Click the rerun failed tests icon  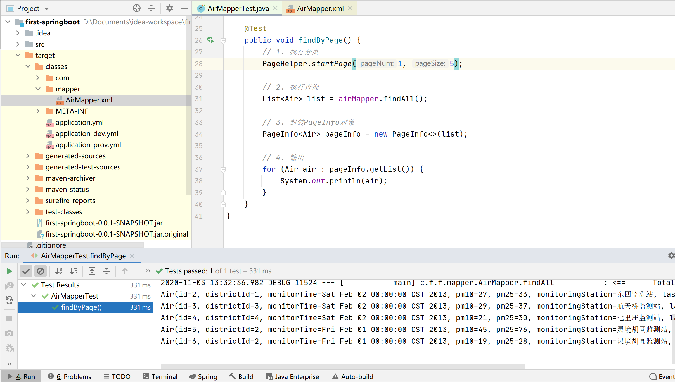point(9,285)
